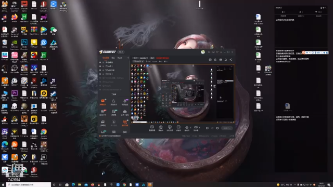Open the Epic Games Launcher desktop icon

pyautogui.click(x=15, y=6)
